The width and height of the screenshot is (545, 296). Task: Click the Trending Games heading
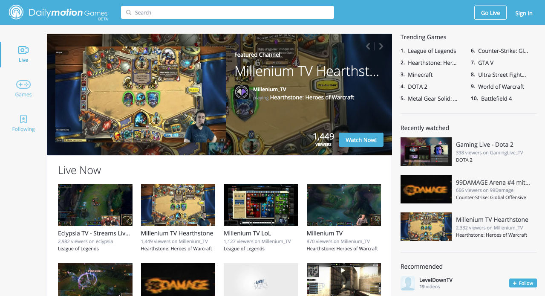pyautogui.click(x=424, y=37)
